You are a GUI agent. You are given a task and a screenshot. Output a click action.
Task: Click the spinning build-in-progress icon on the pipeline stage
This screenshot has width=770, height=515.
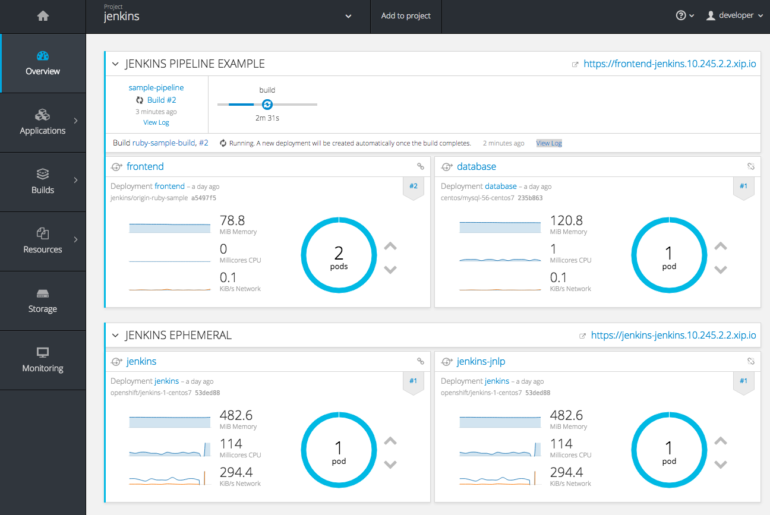[267, 104]
